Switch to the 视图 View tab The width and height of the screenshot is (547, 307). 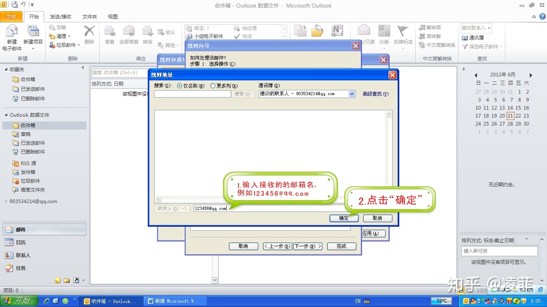[113, 17]
